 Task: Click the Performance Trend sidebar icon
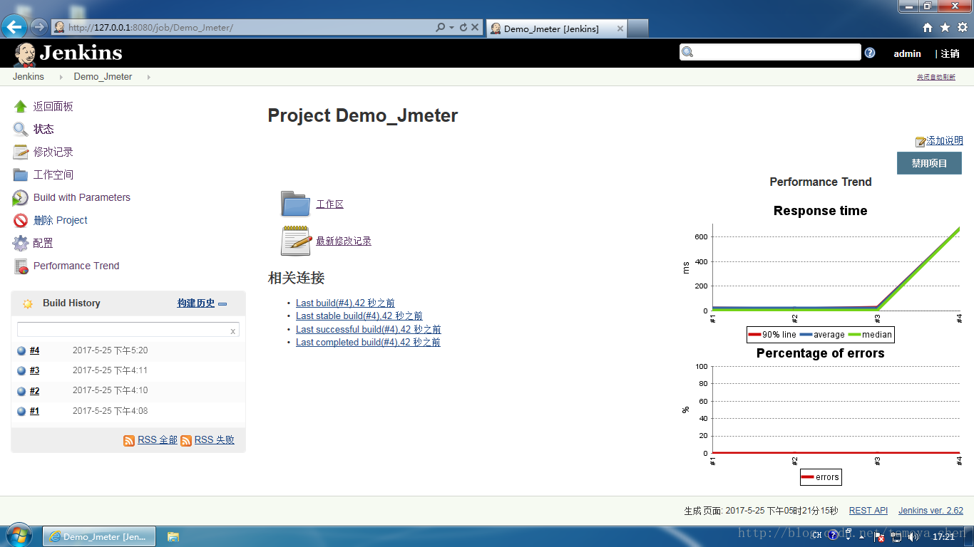click(20, 266)
